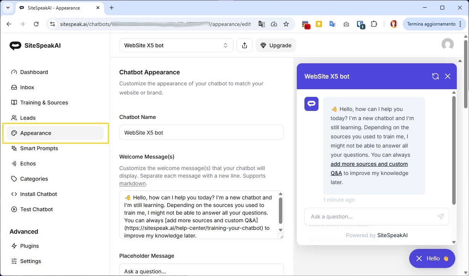The image size is (469, 276).
Task: Open the red-badged 85 extension icon
Action: (306, 24)
